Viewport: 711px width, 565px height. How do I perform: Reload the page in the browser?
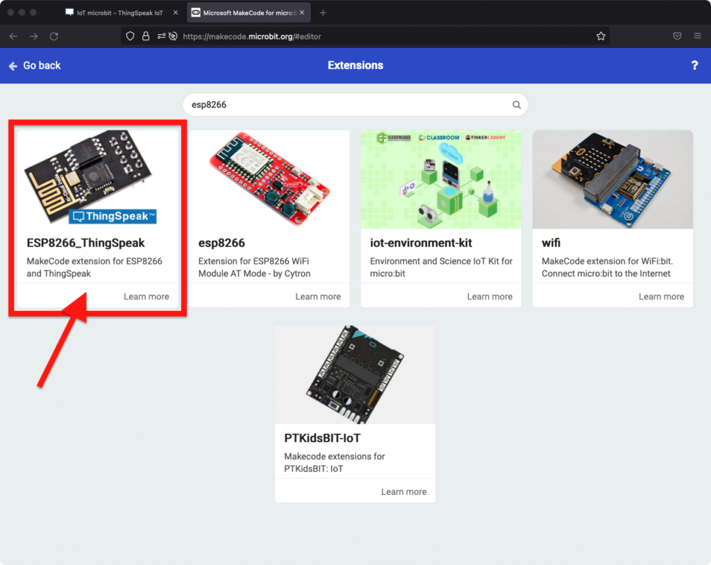pyautogui.click(x=53, y=36)
